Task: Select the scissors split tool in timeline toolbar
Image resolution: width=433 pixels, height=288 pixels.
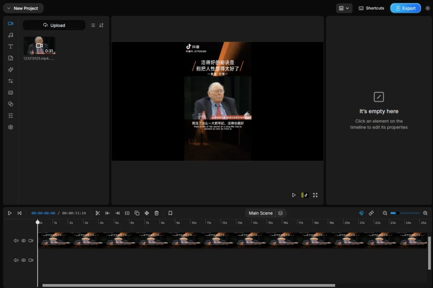Action: [x=98, y=213]
